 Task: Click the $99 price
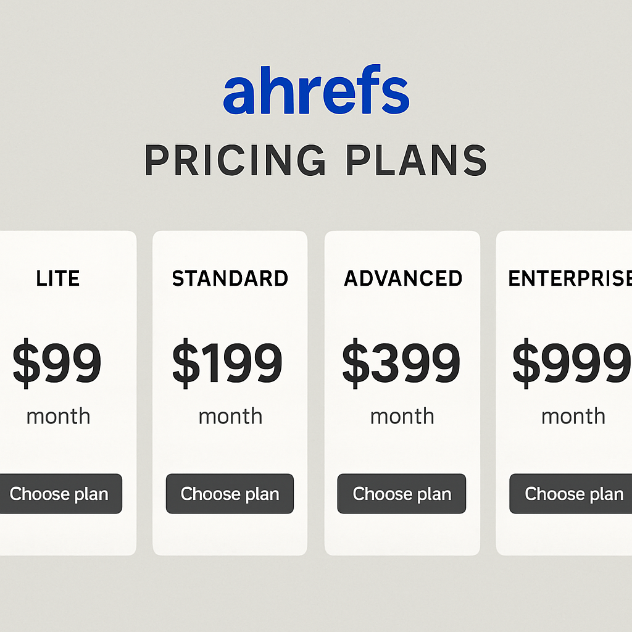click(x=57, y=364)
